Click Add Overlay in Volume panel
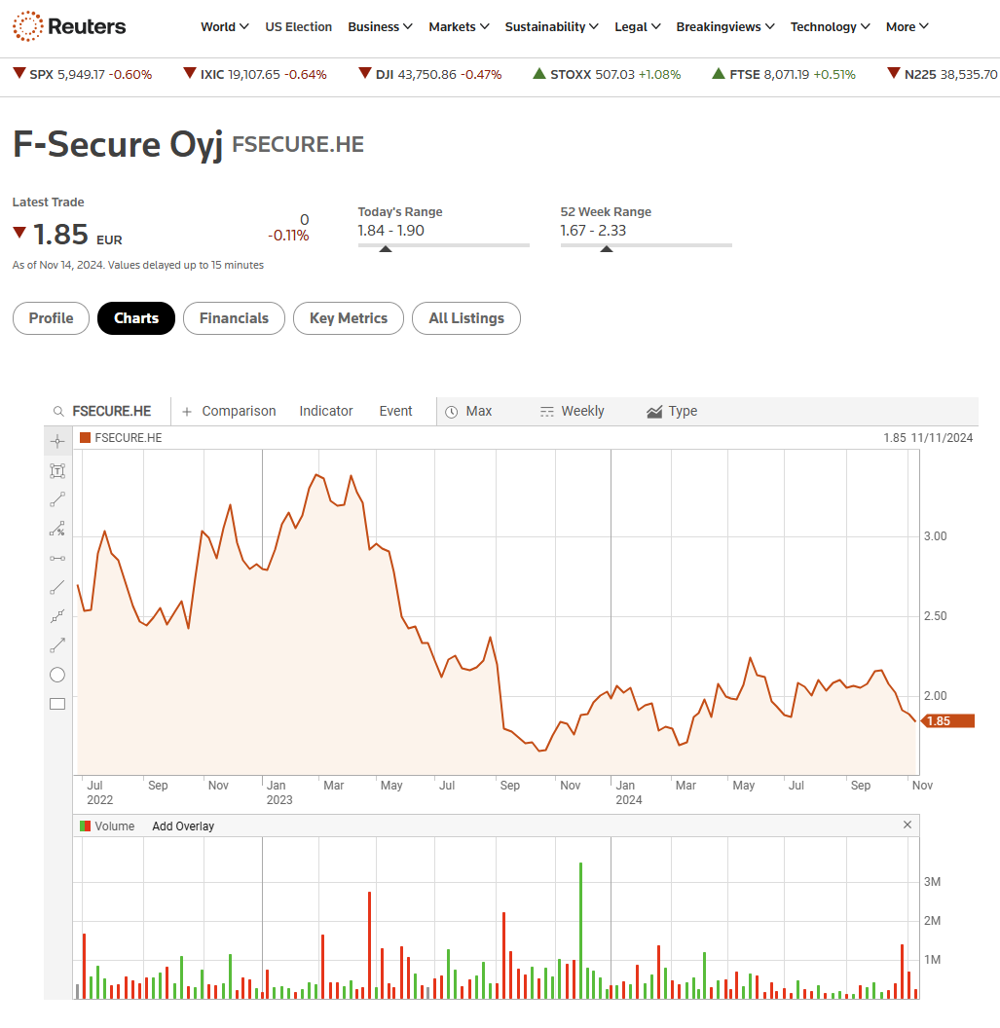Viewport: 1000px width, 1028px height. [183, 826]
